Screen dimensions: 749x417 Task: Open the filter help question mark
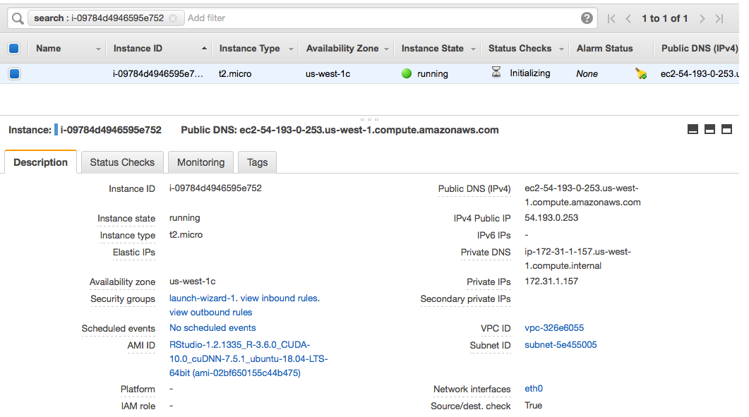587,18
